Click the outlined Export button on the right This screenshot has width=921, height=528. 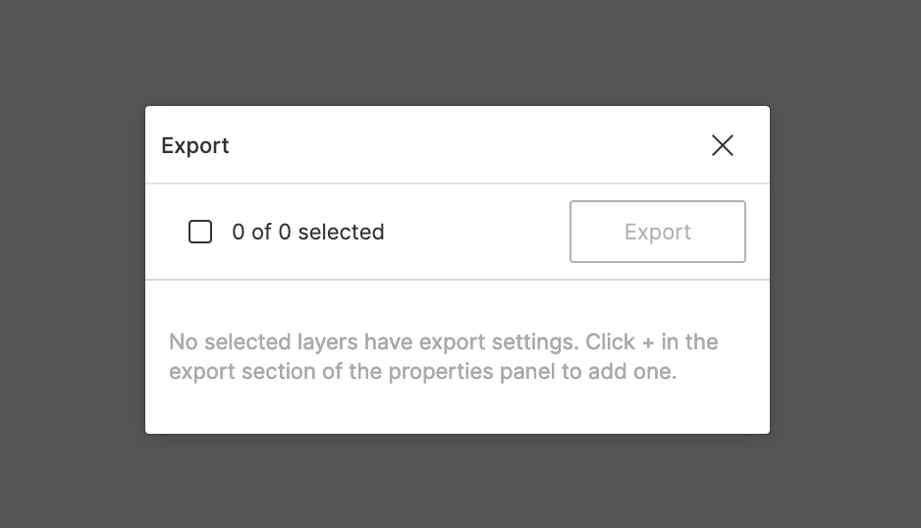point(657,232)
